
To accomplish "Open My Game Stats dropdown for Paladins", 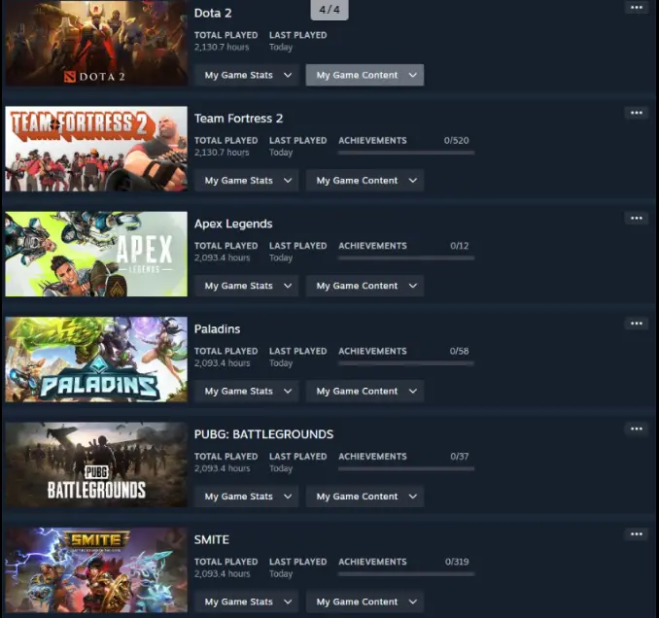I will pyautogui.click(x=247, y=392).
